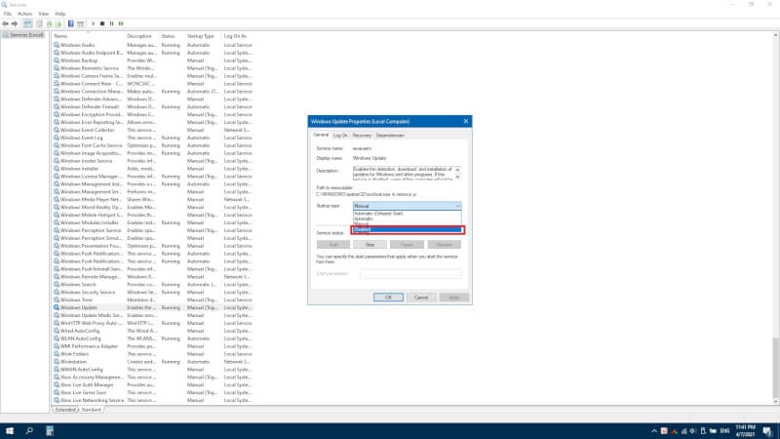Click the Apply button in the dialog
This screenshot has height=439, width=780.
pos(454,298)
